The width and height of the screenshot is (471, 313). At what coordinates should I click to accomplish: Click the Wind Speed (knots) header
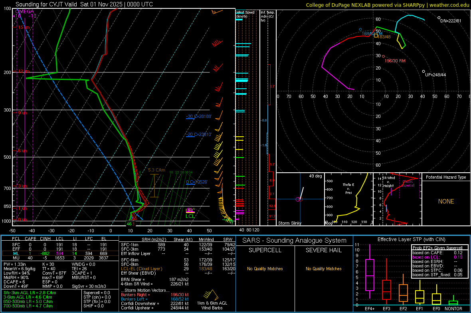coord(245,14)
